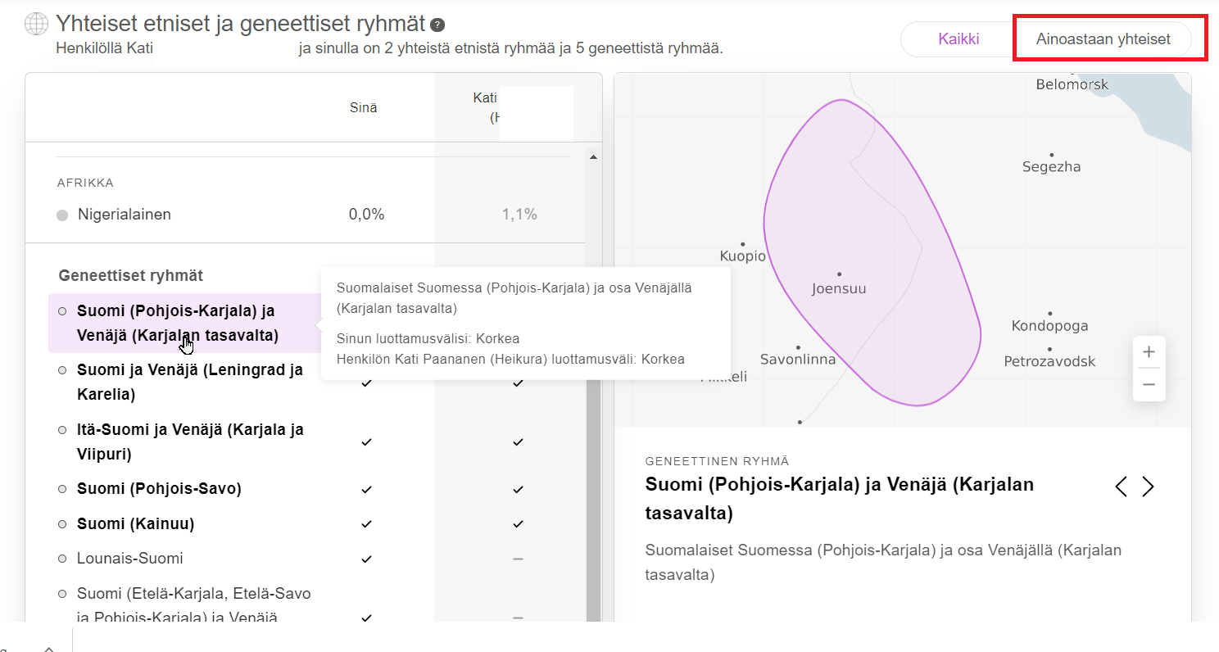Select Suomi (Pohjois-Savo) genetic group
The height and width of the screenshot is (652, 1219).
159,489
